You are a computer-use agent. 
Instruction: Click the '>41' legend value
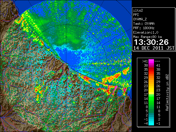145,61
